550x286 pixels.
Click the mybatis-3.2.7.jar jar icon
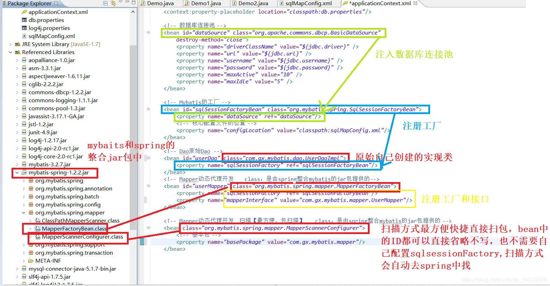[x=24, y=164]
